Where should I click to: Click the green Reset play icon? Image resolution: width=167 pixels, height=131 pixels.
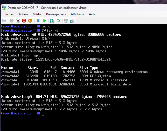click(44, 21)
